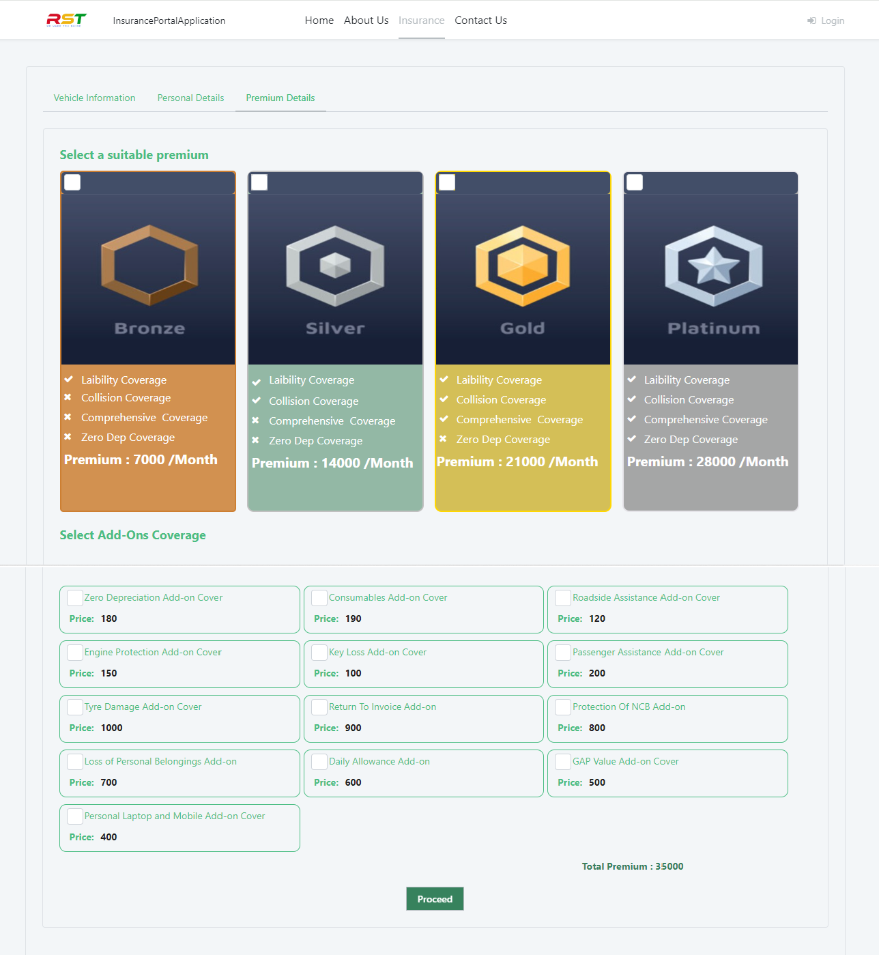Click the Platinum Comprehensive Coverage check icon
879x955 pixels.
(x=631, y=419)
